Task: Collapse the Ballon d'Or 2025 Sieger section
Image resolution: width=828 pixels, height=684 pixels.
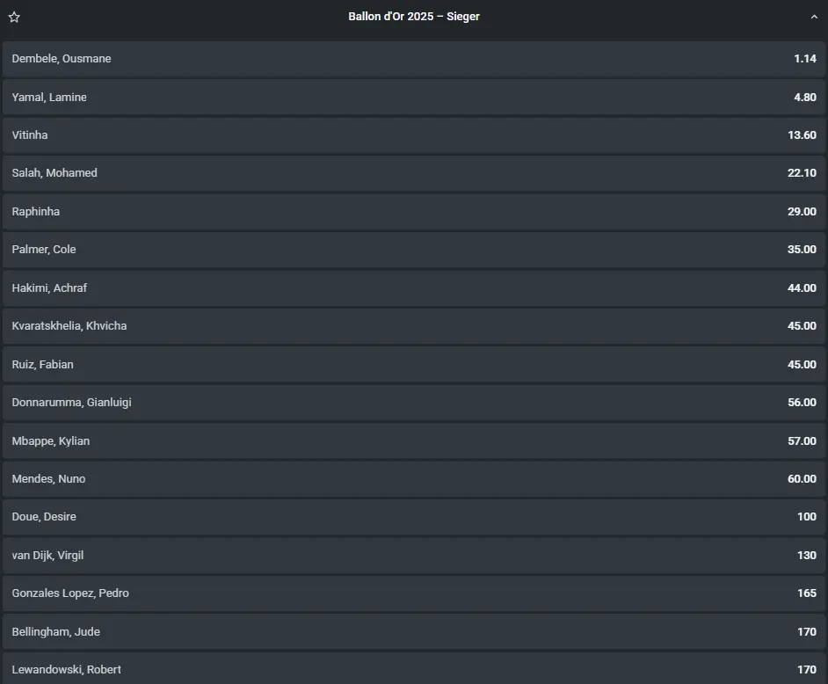Action: [814, 17]
